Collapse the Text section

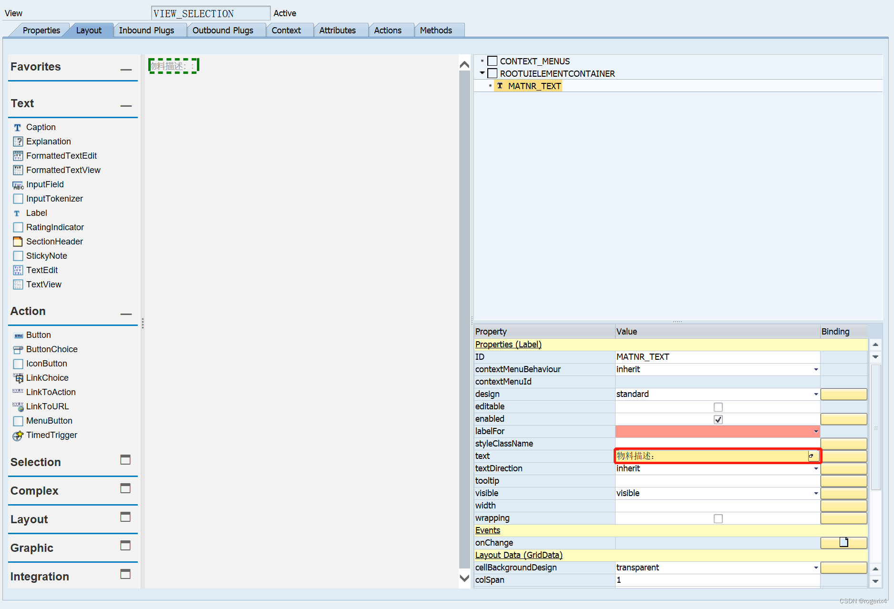tap(126, 106)
